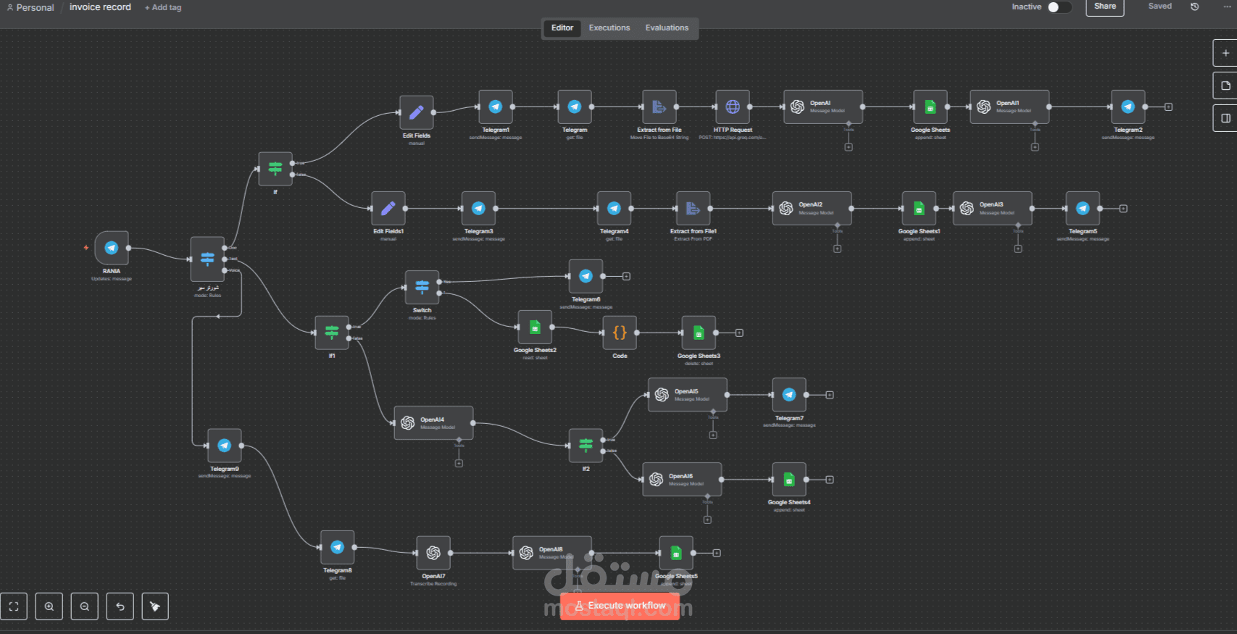Image resolution: width=1237 pixels, height=634 pixels.
Task: Open the If2 node
Action: pos(586,446)
